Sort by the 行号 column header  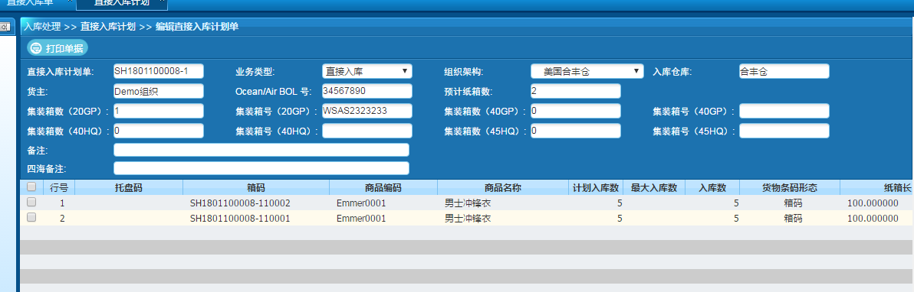(59, 187)
